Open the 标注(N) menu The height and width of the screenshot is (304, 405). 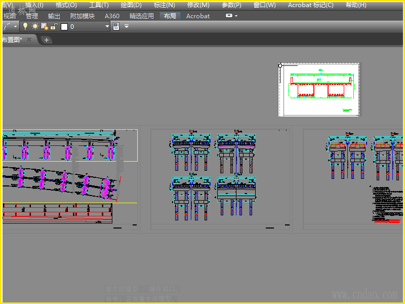pyautogui.click(x=164, y=5)
